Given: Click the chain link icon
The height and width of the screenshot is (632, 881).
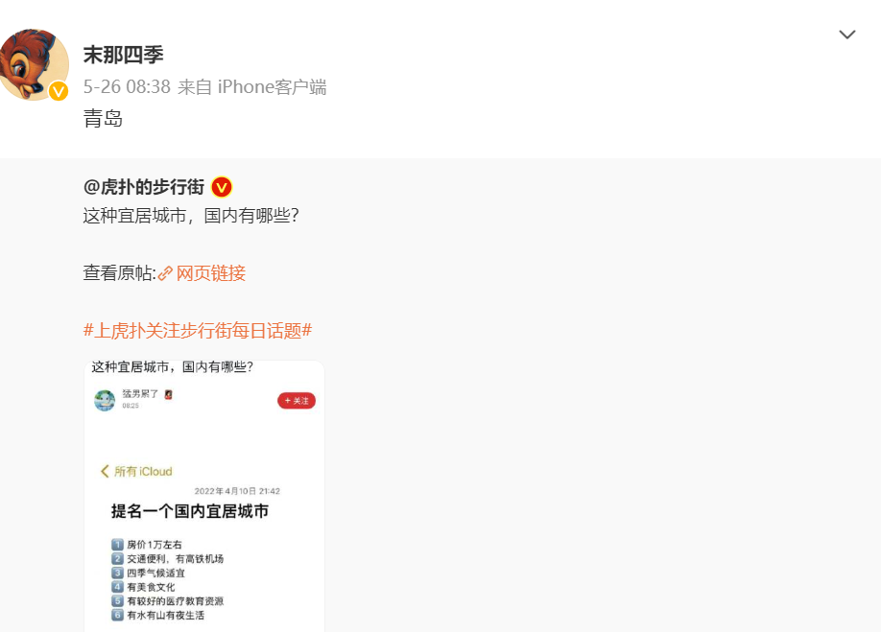Looking at the screenshot, I should tap(165, 274).
